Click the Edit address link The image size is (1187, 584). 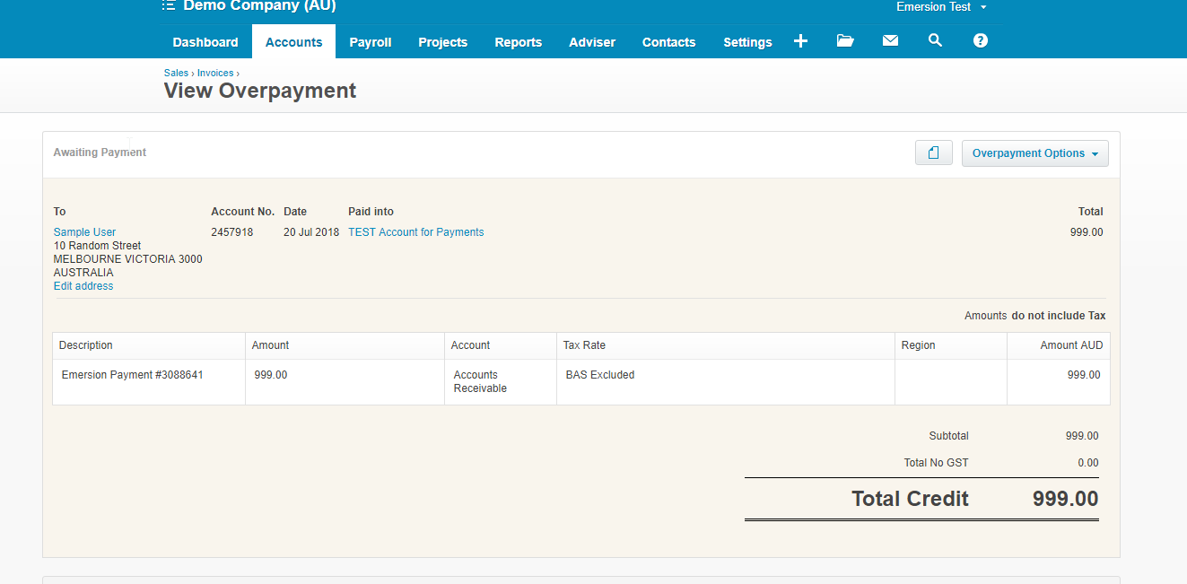pos(83,286)
